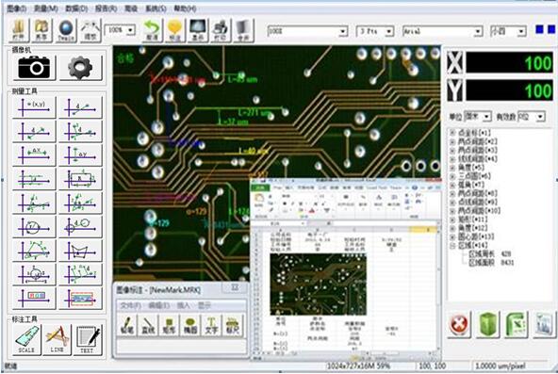Viewport: 558px width, 374px height.
Task: Delete measurement with the red X icon
Action: [459, 324]
